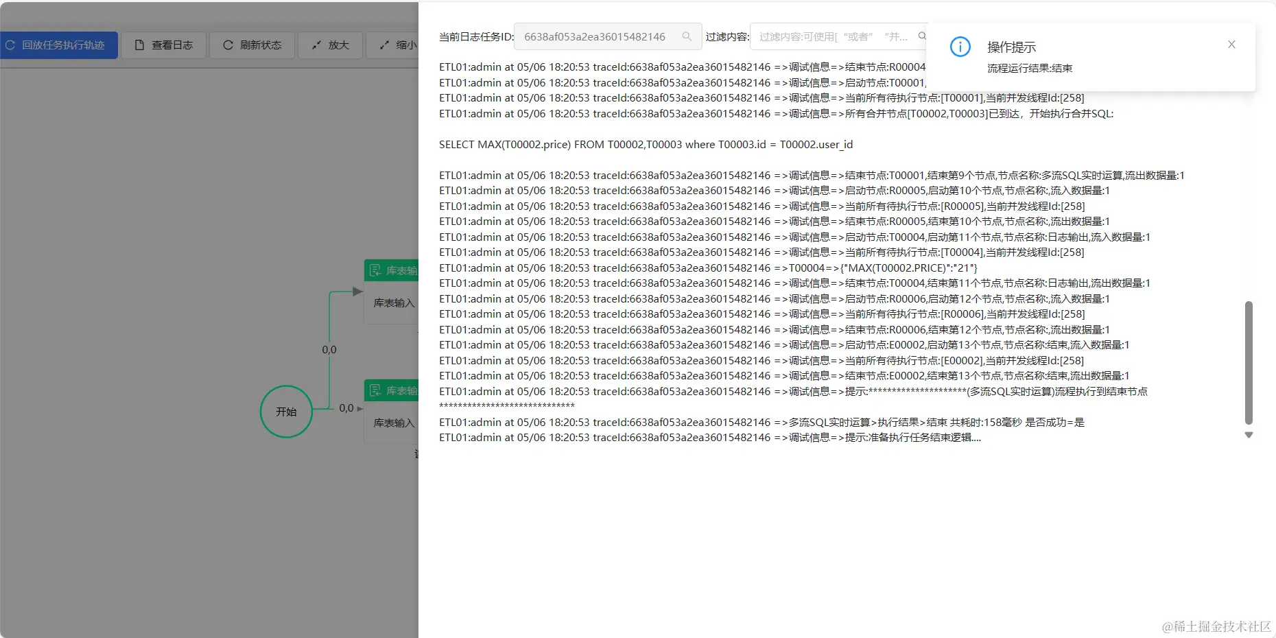Focus the 过滤内容 filter input field

click(838, 36)
